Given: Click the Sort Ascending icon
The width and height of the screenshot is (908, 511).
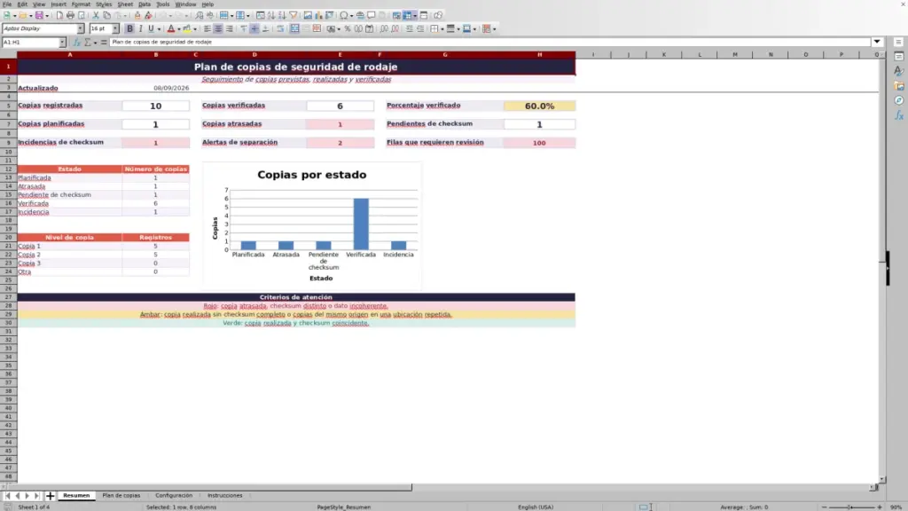Looking at the screenshot, I should click(271, 15).
